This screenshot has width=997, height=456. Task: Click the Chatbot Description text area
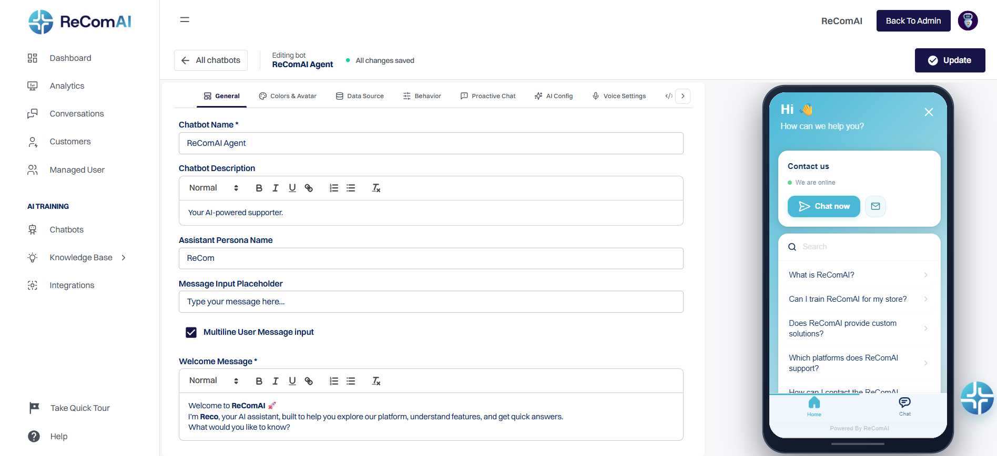click(431, 213)
